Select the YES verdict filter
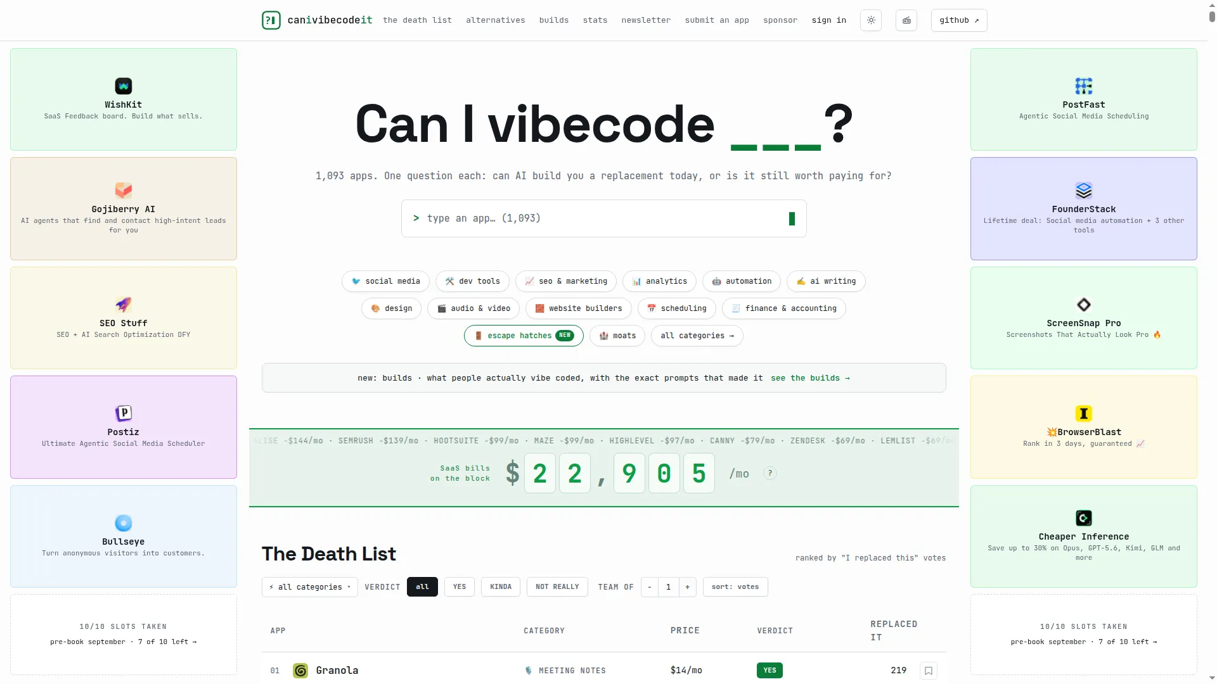Screen dimensions: 1217x684 (460, 587)
